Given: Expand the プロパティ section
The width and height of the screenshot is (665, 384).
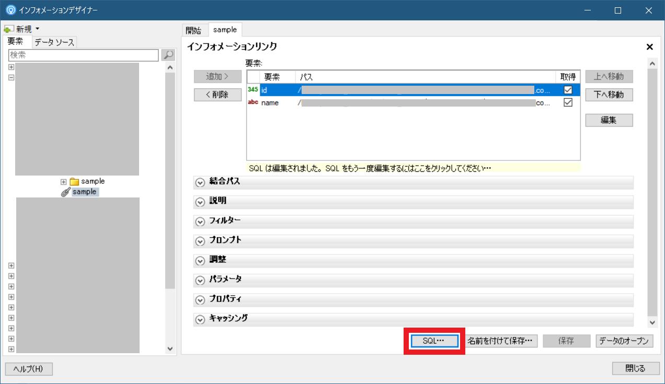Looking at the screenshot, I should point(200,300).
